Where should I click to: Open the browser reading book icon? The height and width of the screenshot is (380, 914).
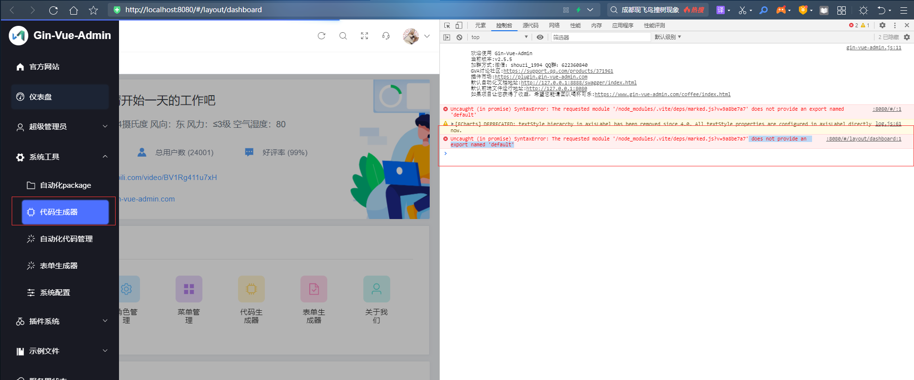[824, 10]
